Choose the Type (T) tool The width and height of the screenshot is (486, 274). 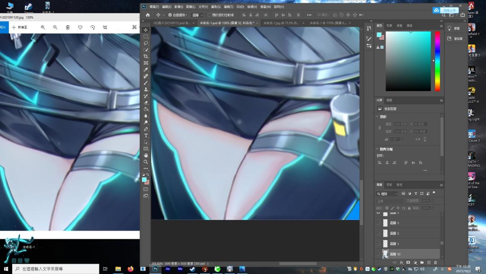146,136
